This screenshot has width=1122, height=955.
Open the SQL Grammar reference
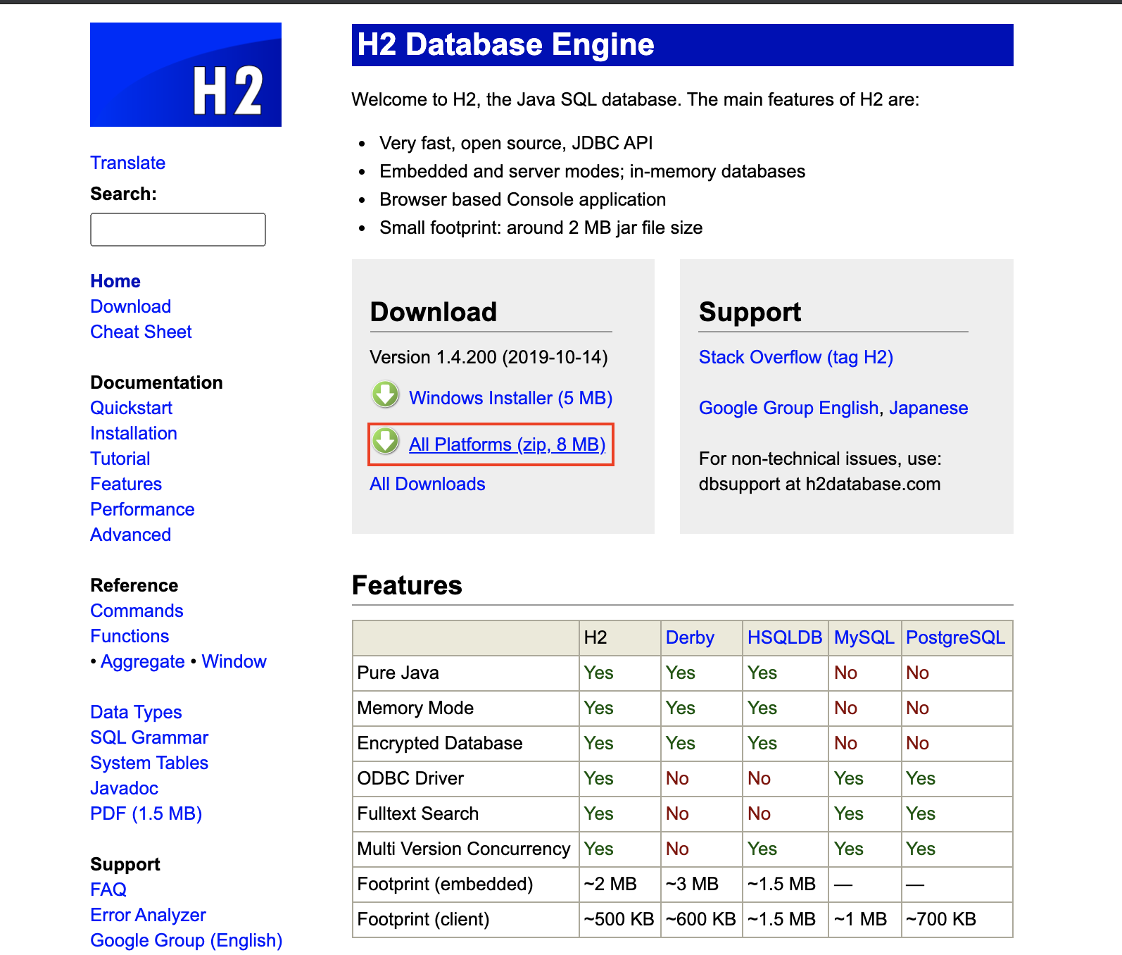[x=149, y=737]
